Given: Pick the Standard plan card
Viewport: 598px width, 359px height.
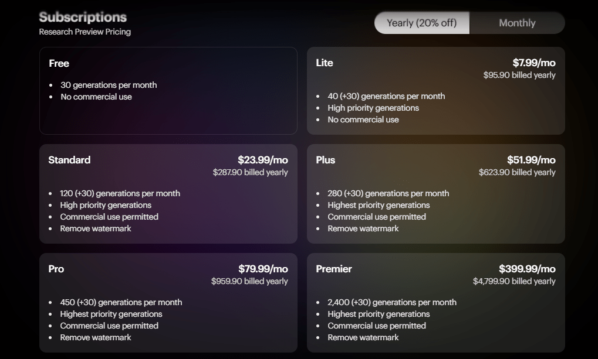Looking at the screenshot, I should click(168, 194).
